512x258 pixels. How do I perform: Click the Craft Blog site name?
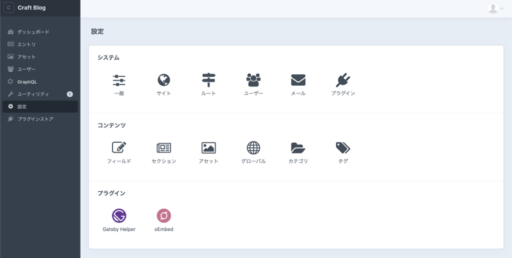(32, 8)
